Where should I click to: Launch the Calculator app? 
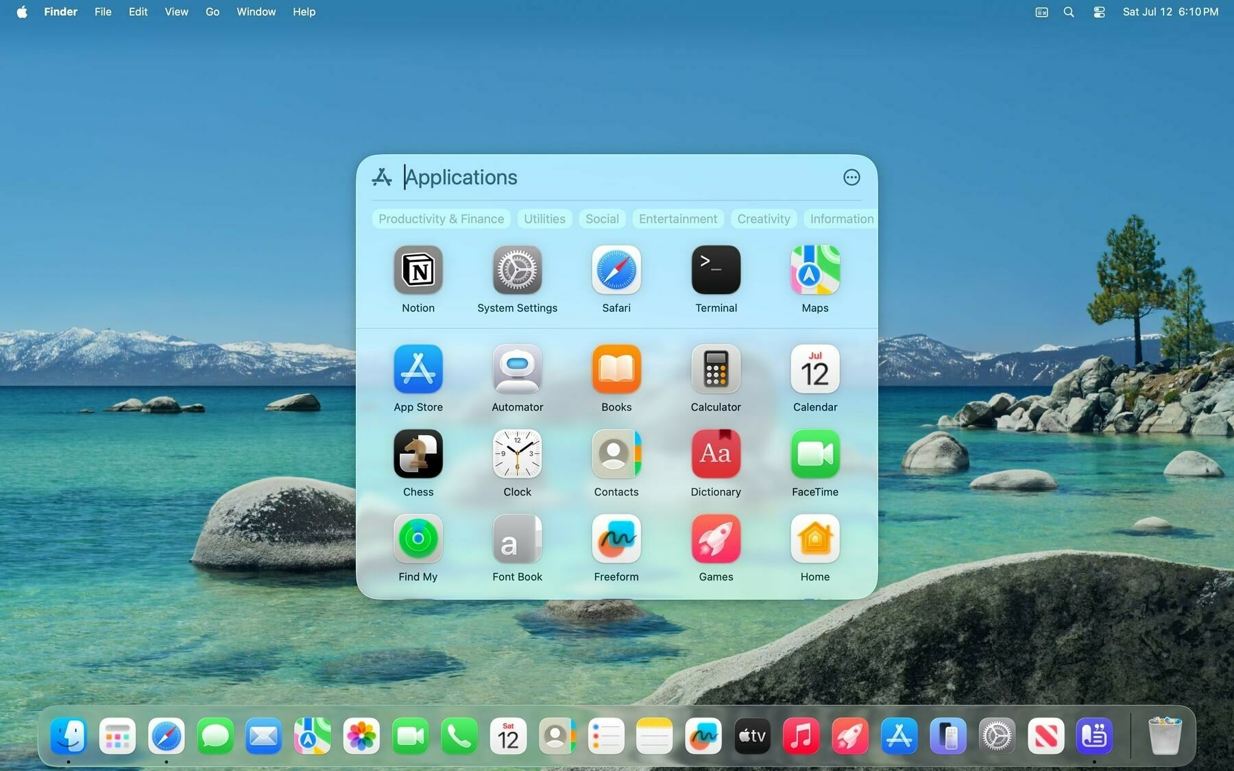pos(716,369)
